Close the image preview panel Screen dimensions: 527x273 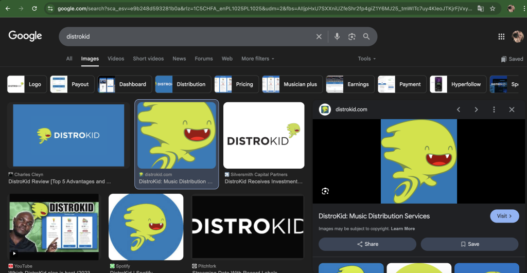click(x=512, y=110)
